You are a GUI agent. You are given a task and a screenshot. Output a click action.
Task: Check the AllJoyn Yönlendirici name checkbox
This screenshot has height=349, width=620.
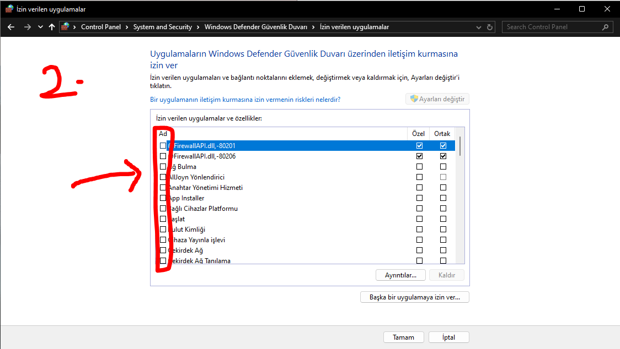(163, 177)
